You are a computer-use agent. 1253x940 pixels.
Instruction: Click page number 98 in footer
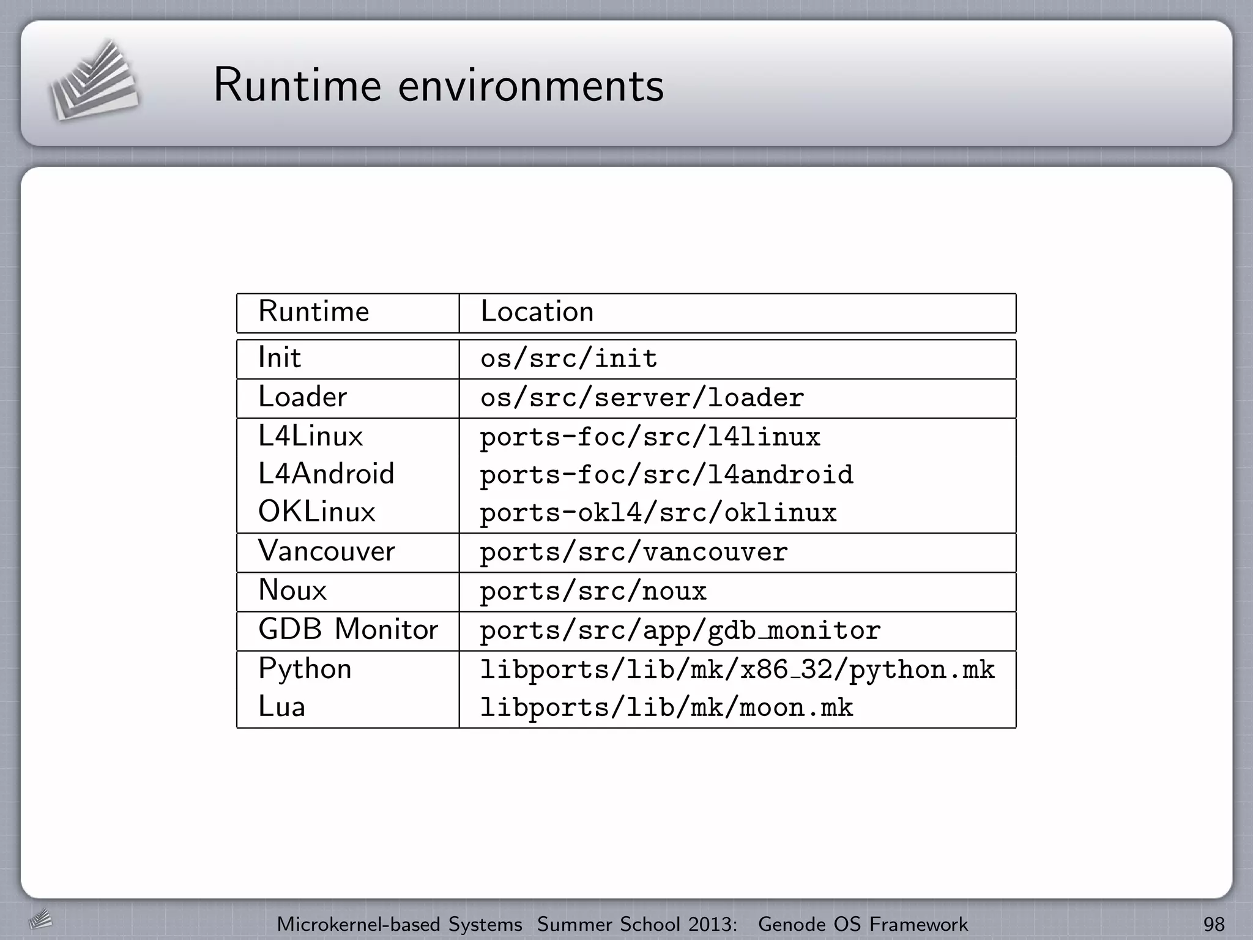tap(1213, 924)
